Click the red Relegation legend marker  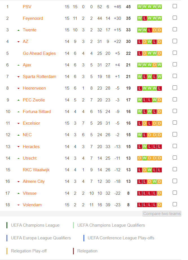73,251
